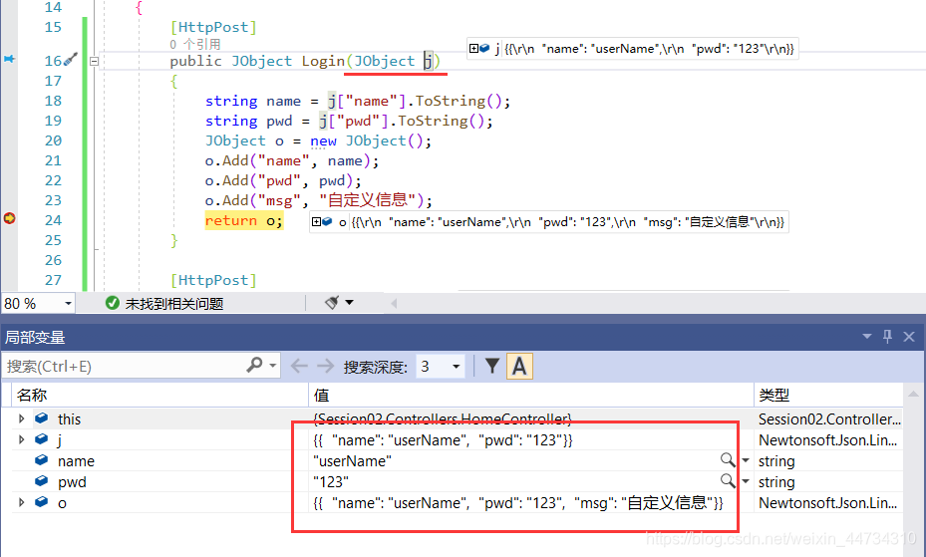Expand the 'j' variable row

pyautogui.click(x=22, y=439)
